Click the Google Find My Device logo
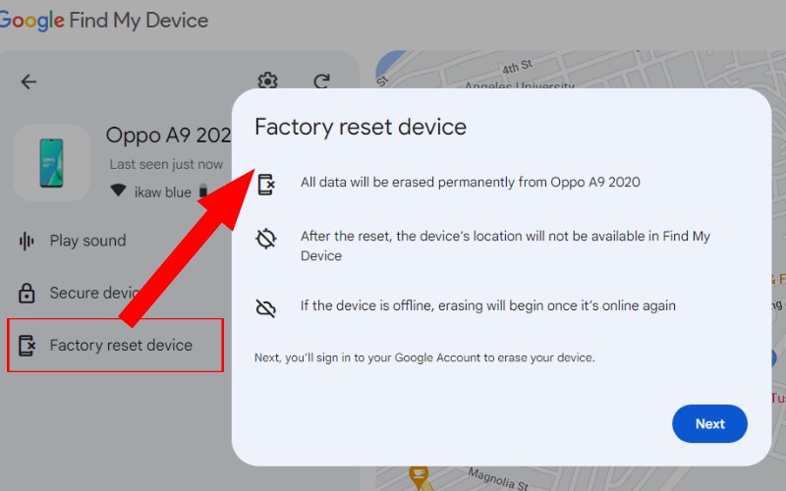Screen dimensions: 786x491 coord(103,21)
